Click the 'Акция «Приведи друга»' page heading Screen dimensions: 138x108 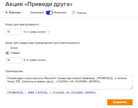39,4
